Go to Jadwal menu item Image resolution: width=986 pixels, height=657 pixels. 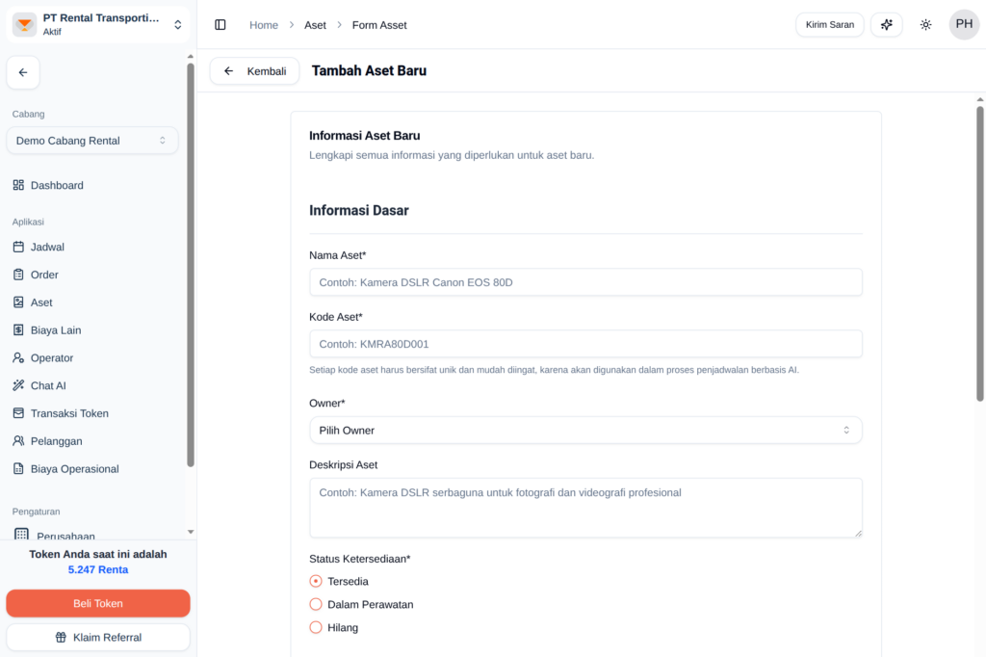(x=47, y=247)
